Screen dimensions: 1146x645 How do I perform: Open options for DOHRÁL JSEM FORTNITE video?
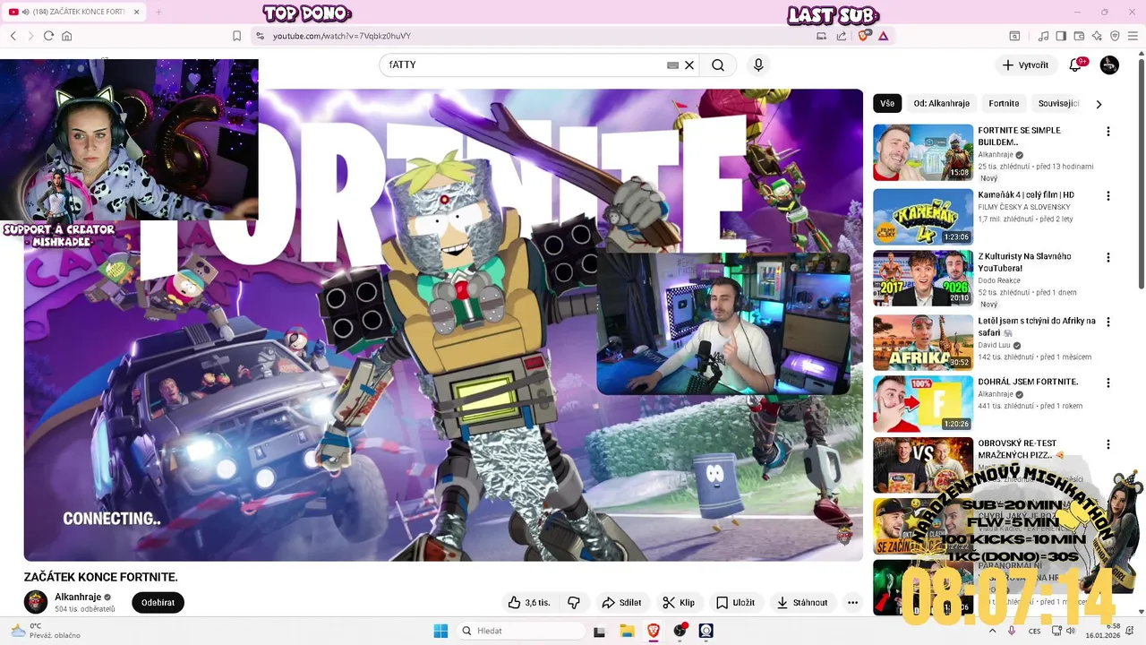(x=1108, y=383)
